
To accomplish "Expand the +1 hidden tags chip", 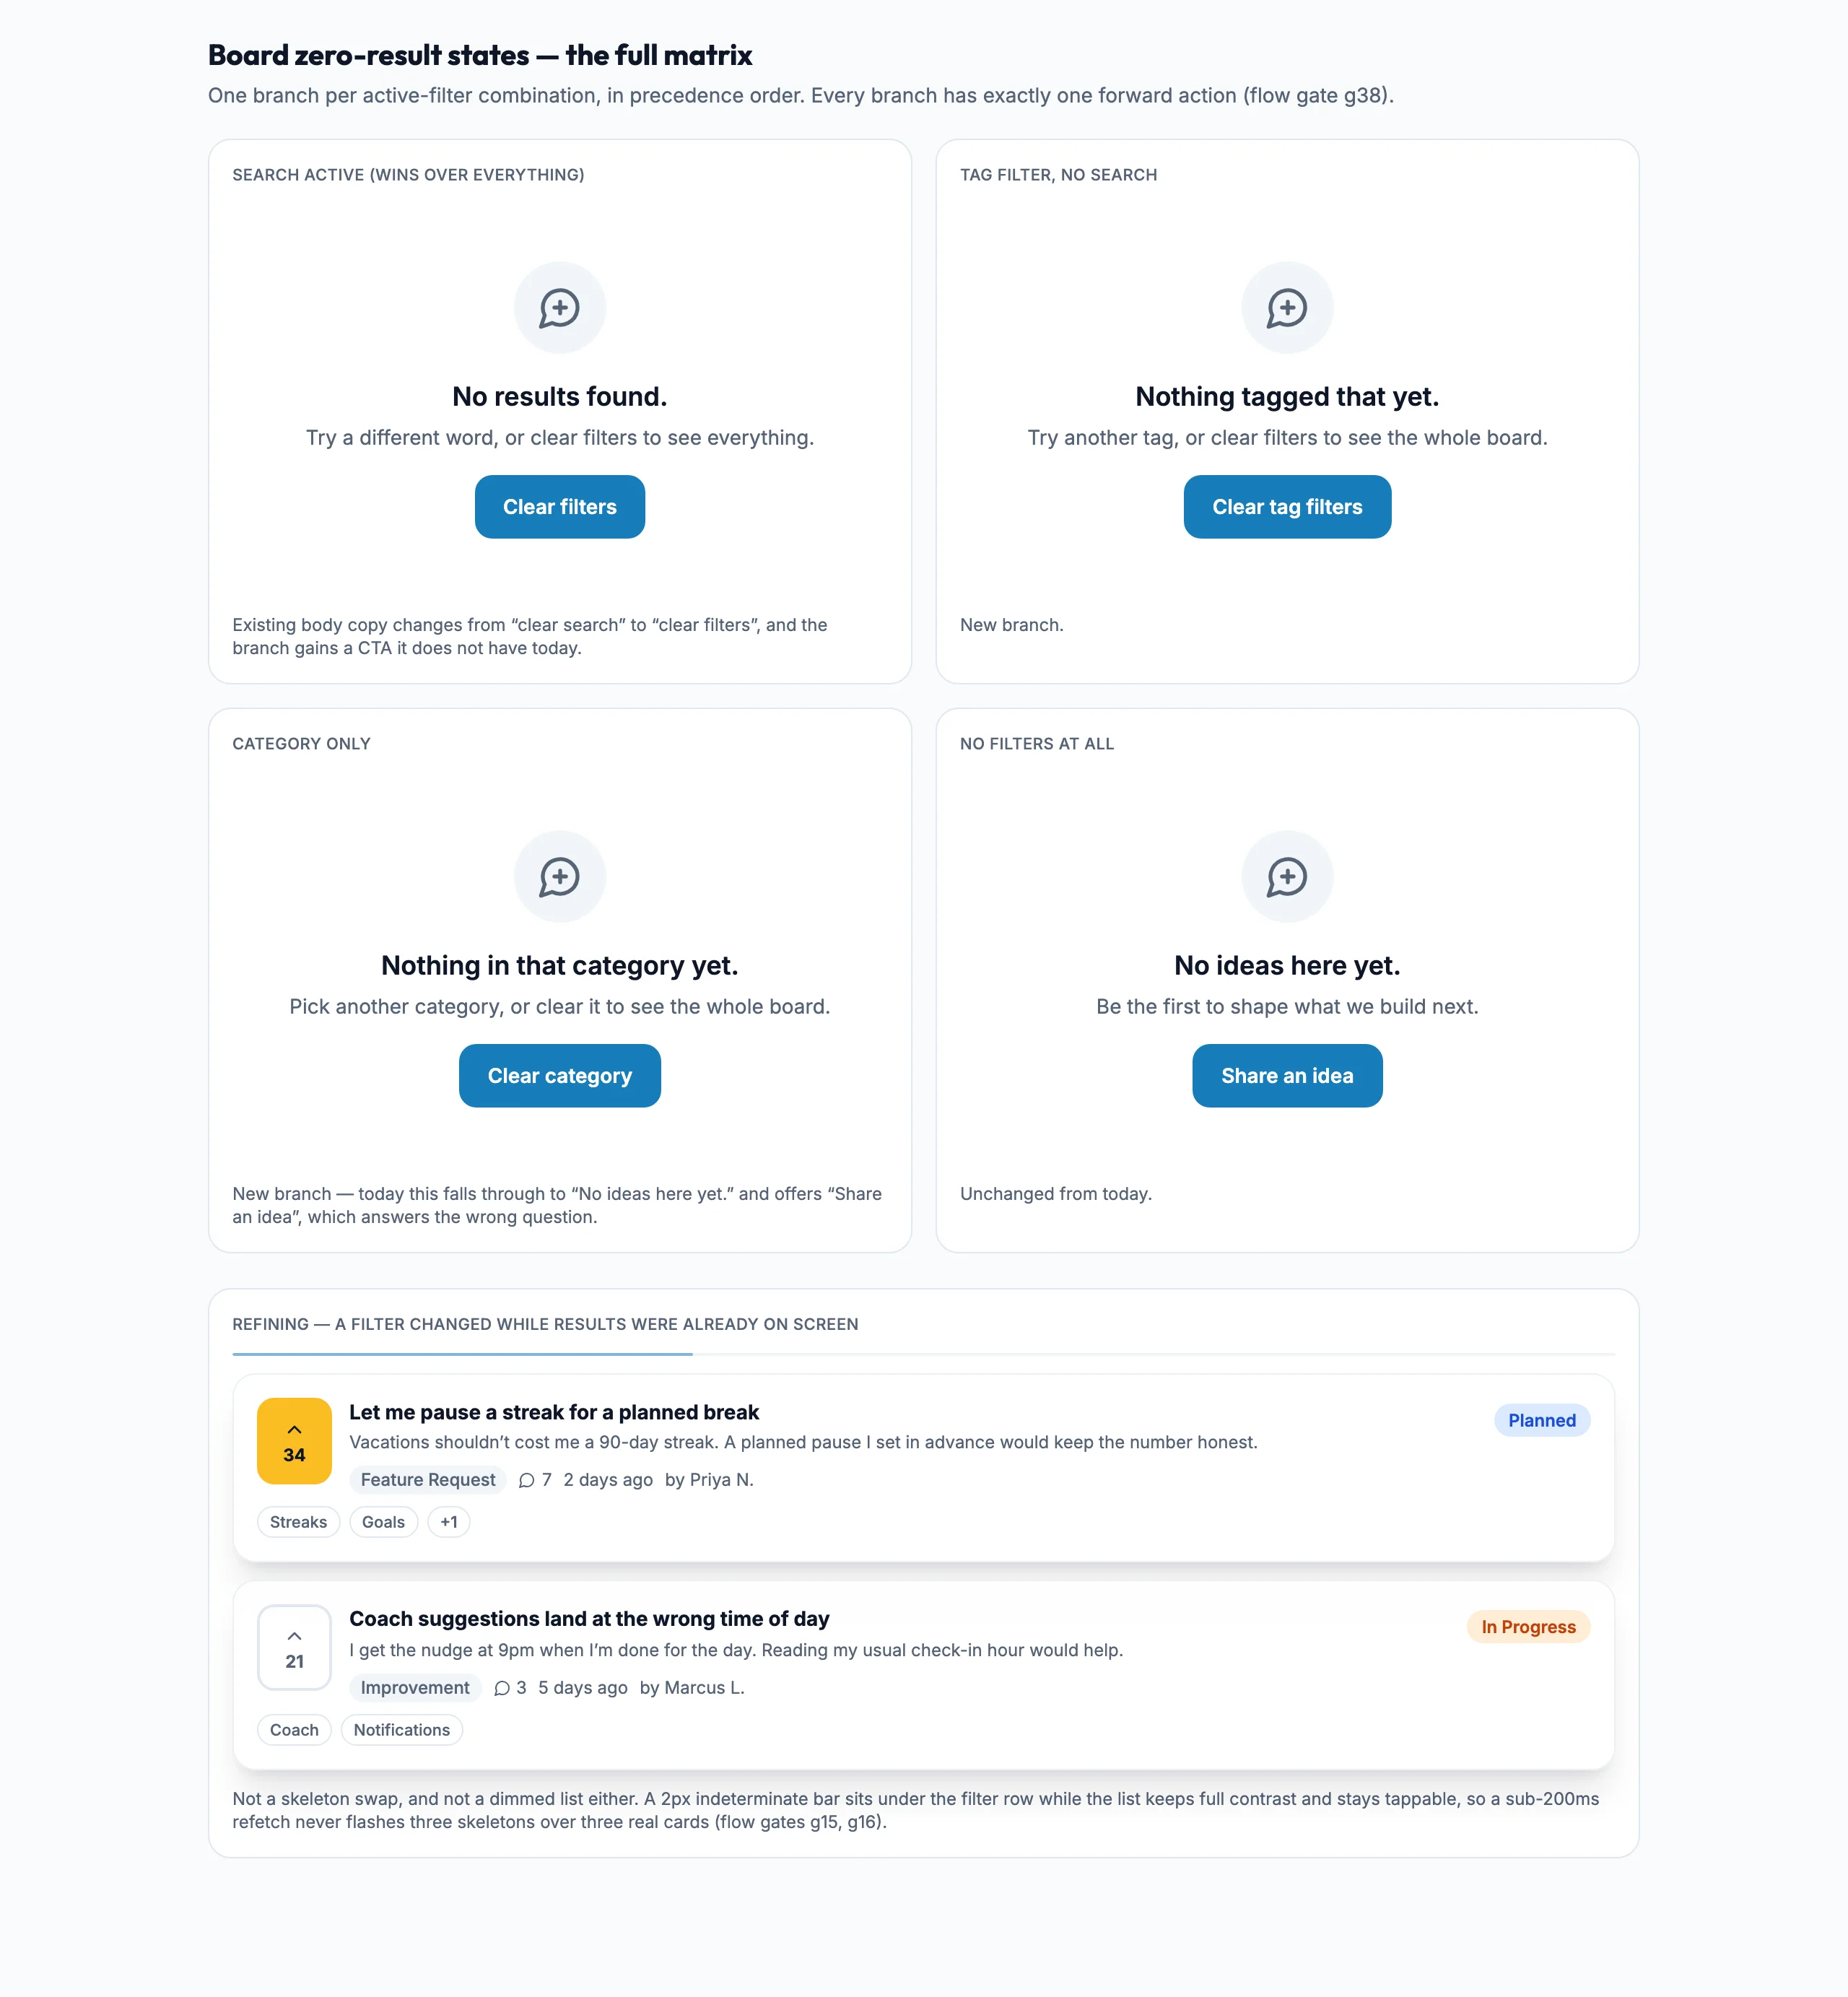I will (449, 1522).
